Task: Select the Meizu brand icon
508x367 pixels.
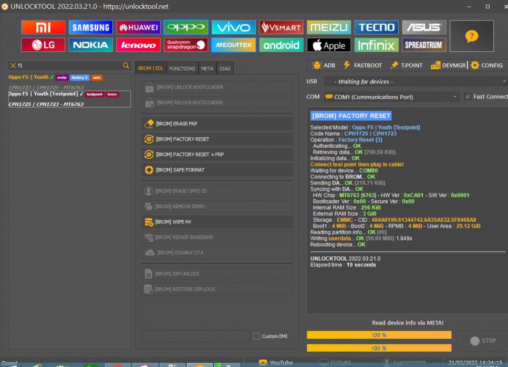Action: coord(329,27)
